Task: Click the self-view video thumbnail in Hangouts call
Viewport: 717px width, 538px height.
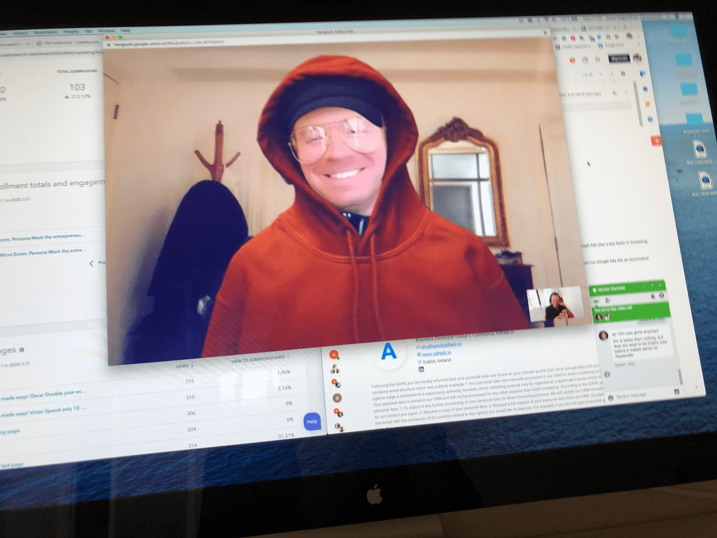Action: click(x=555, y=306)
